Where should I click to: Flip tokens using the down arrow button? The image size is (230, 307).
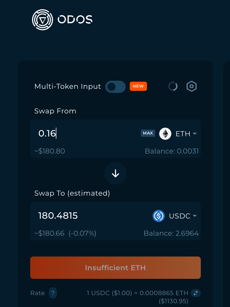pyautogui.click(x=116, y=174)
